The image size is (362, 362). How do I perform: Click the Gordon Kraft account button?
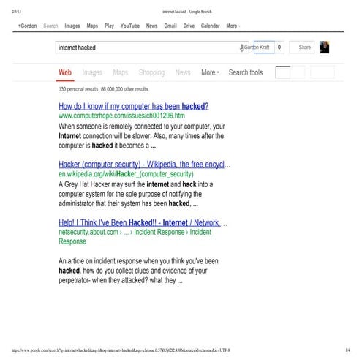tap(264, 48)
